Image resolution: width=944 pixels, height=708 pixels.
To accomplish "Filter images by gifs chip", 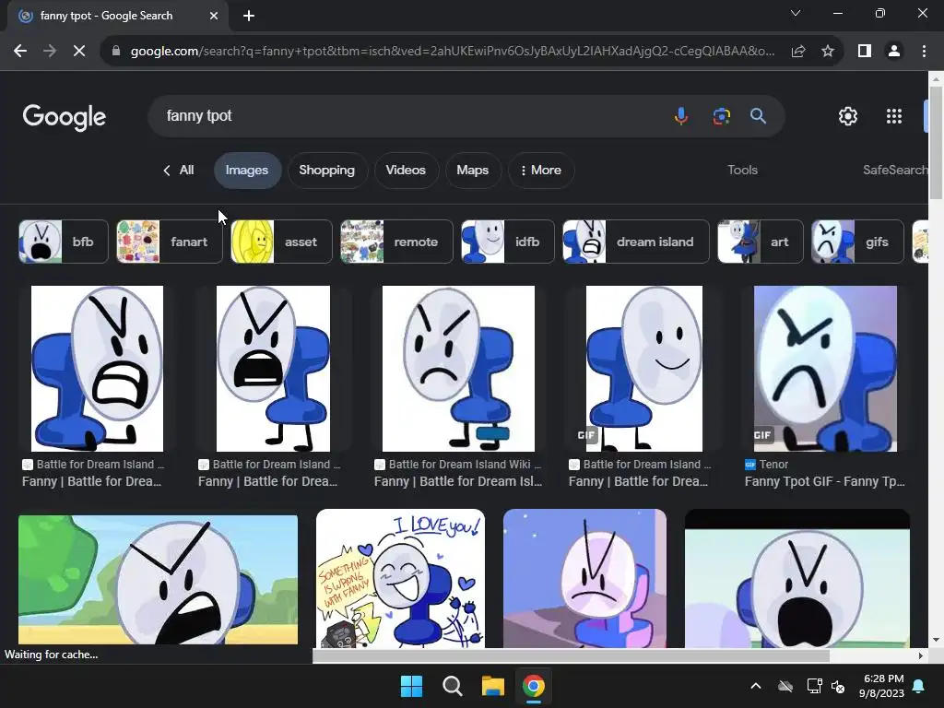I will [x=857, y=242].
